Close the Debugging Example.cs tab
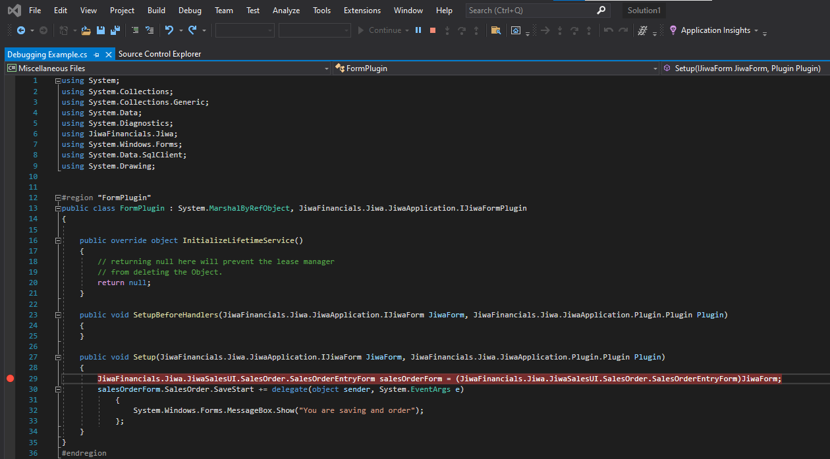The width and height of the screenshot is (830, 459). click(x=109, y=54)
